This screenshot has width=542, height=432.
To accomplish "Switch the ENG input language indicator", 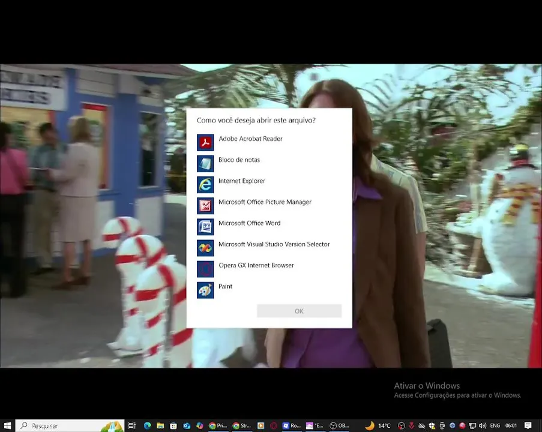I will 495,425.
